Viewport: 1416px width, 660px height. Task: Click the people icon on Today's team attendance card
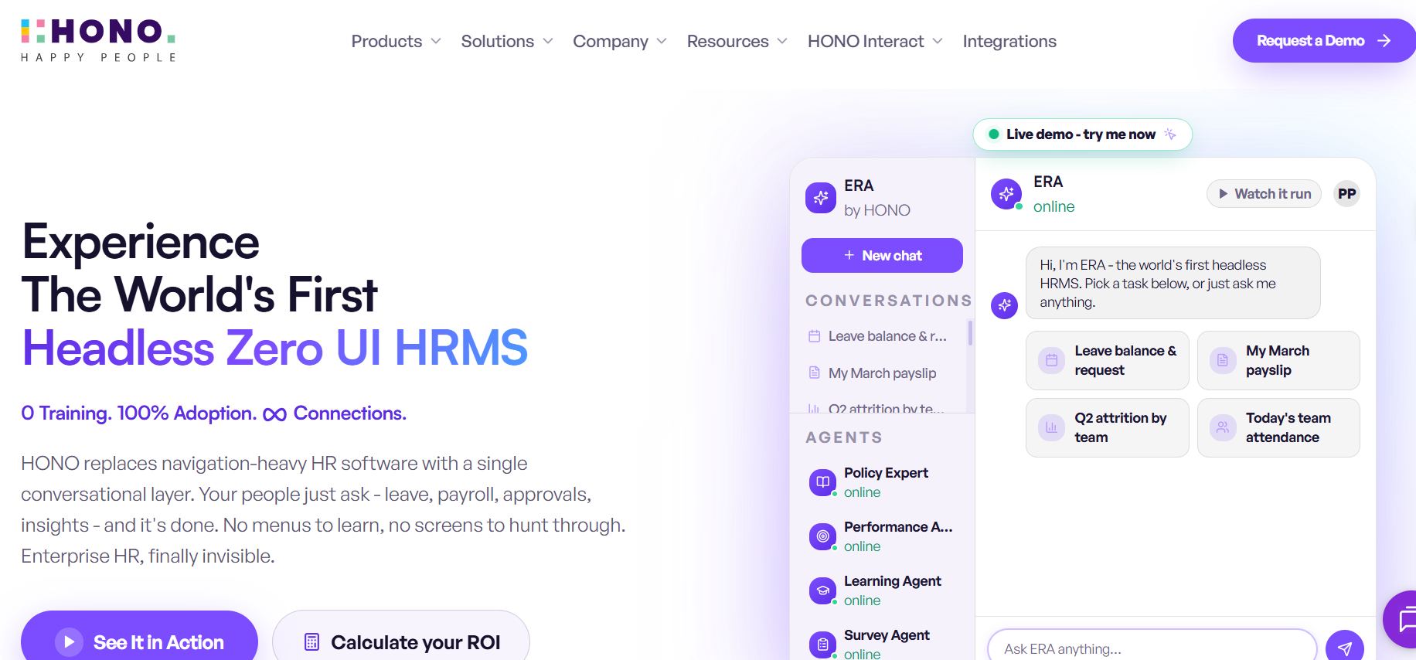tap(1223, 427)
